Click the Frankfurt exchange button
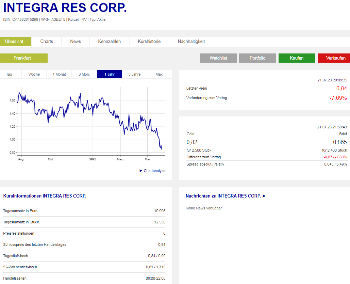Screen dimensions: 350x284 22,58
